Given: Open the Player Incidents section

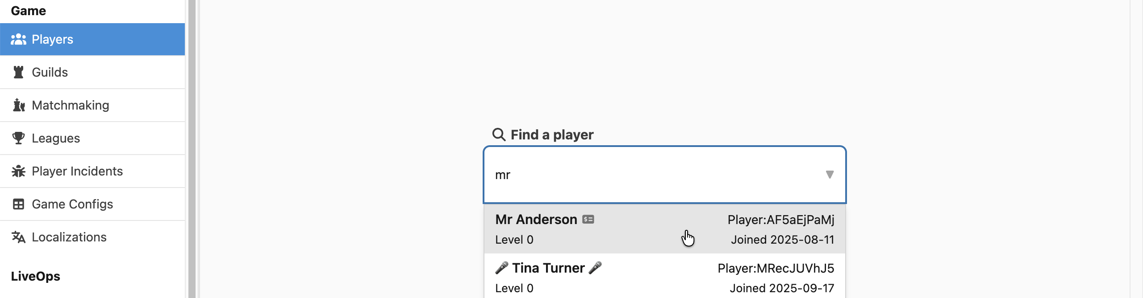Looking at the screenshot, I should coord(78,171).
